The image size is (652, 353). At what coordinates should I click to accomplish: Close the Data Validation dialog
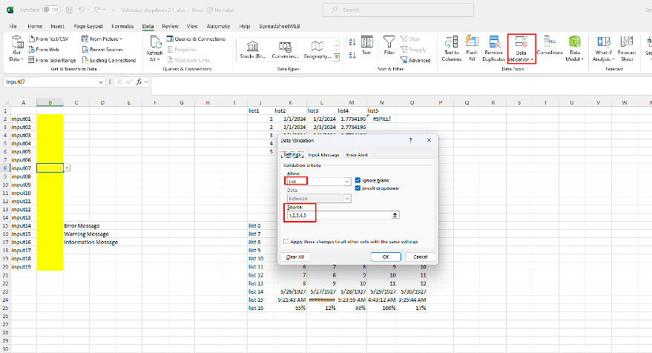429,140
